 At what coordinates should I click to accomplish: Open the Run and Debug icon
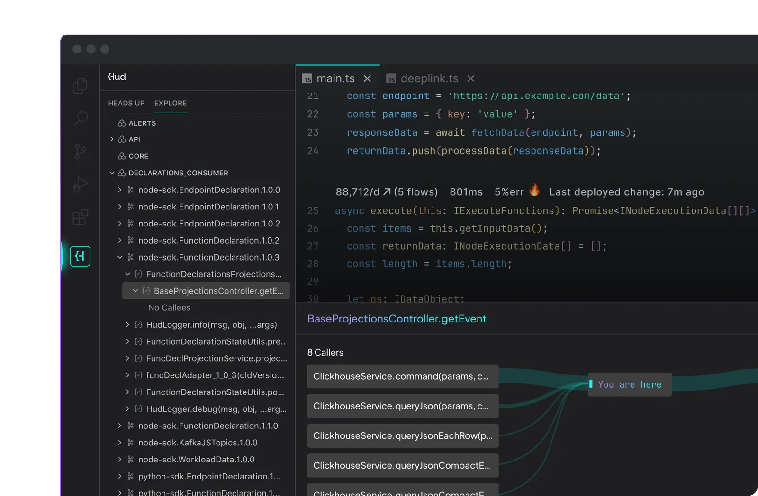point(81,184)
